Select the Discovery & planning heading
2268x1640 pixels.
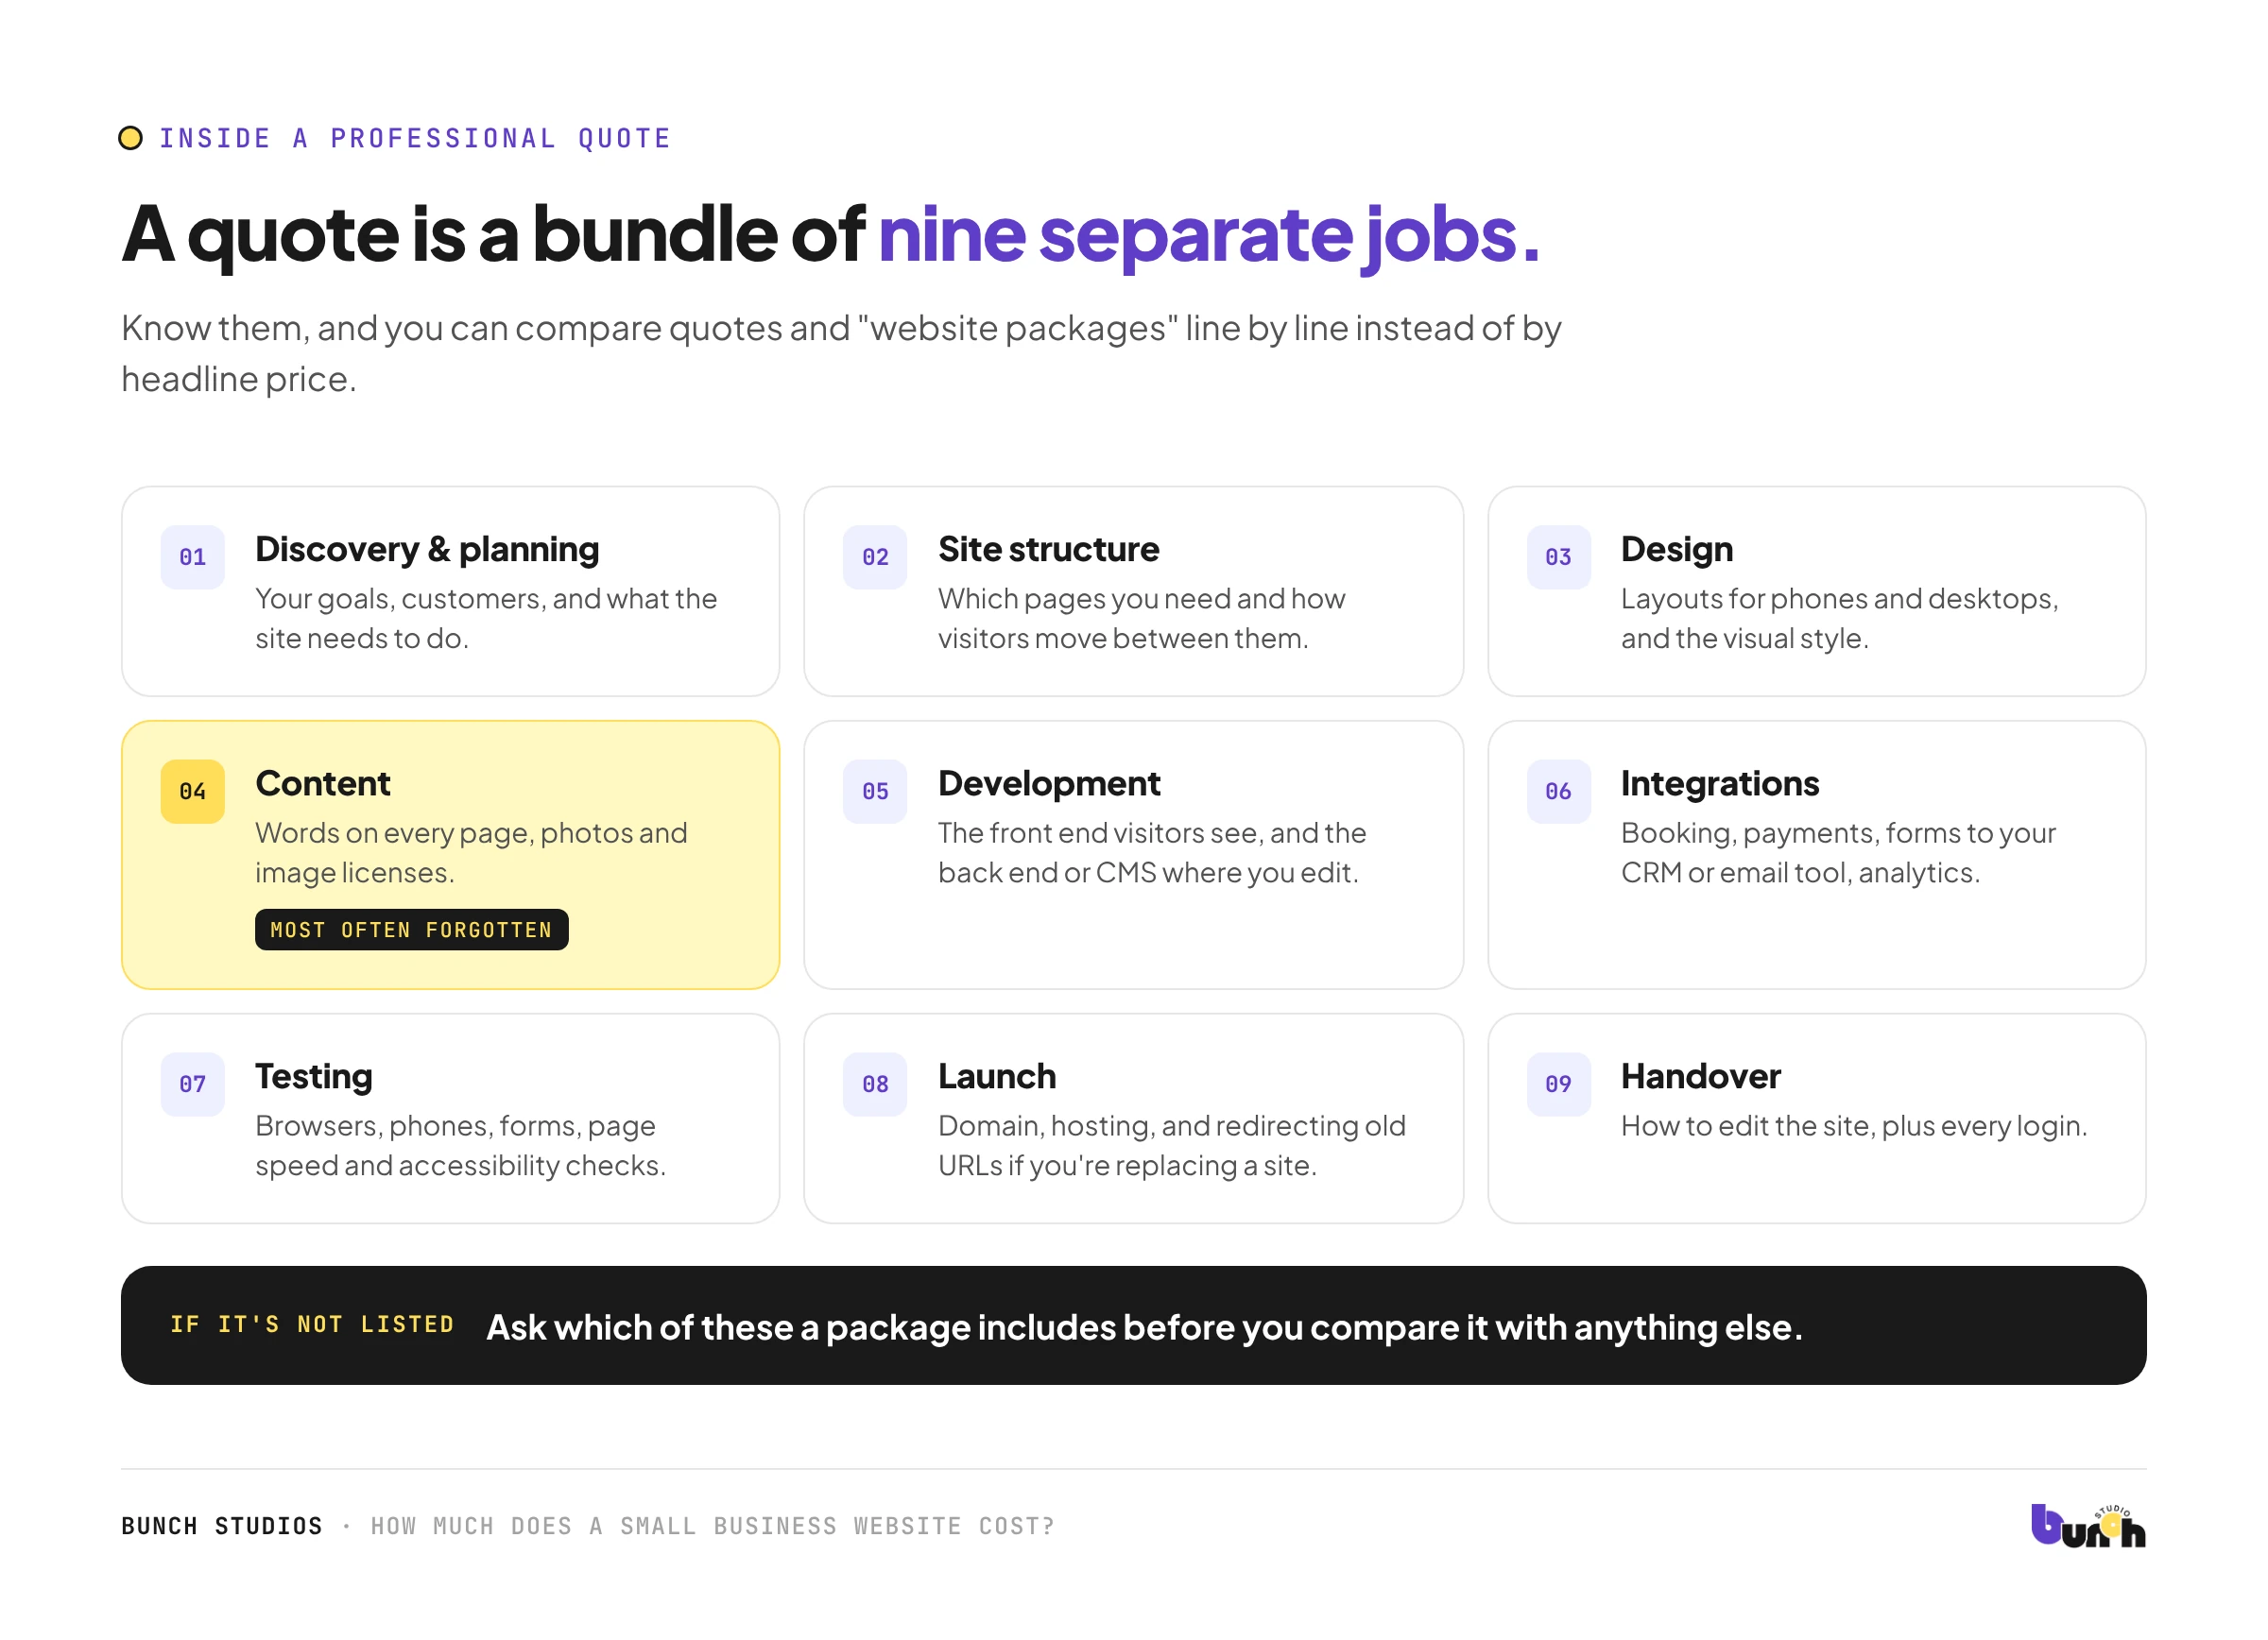[x=427, y=550]
